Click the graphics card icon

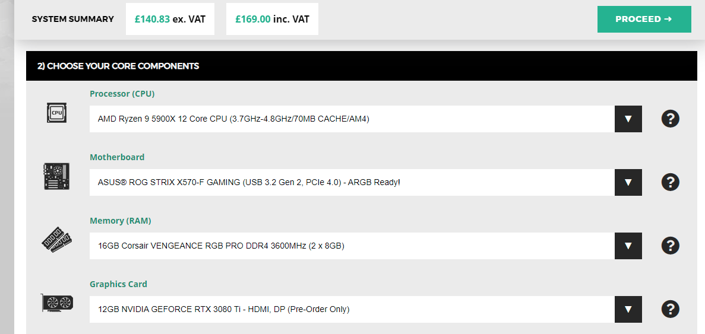pos(56,303)
